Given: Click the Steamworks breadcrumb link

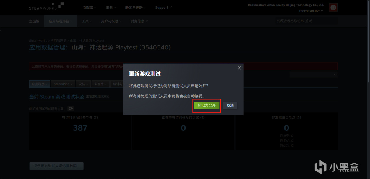Looking at the screenshot, I should (x=38, y=41).
